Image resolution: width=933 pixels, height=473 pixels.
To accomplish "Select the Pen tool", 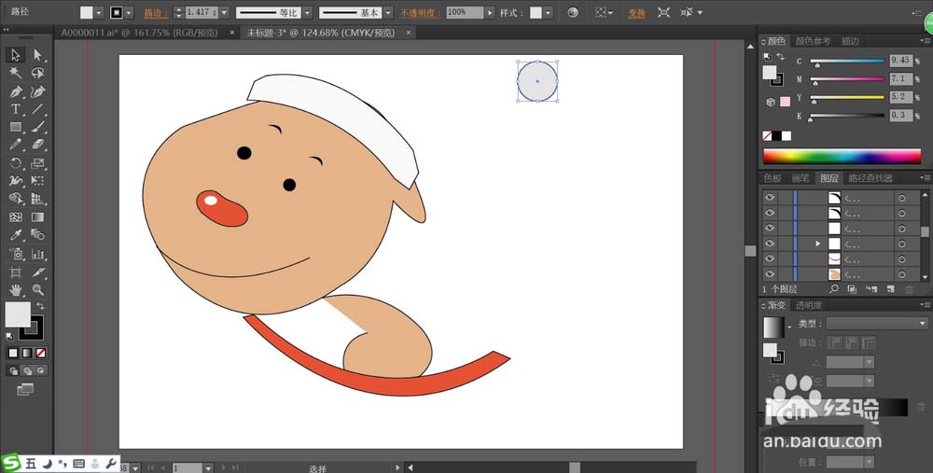I will click(x=16, y=91).
